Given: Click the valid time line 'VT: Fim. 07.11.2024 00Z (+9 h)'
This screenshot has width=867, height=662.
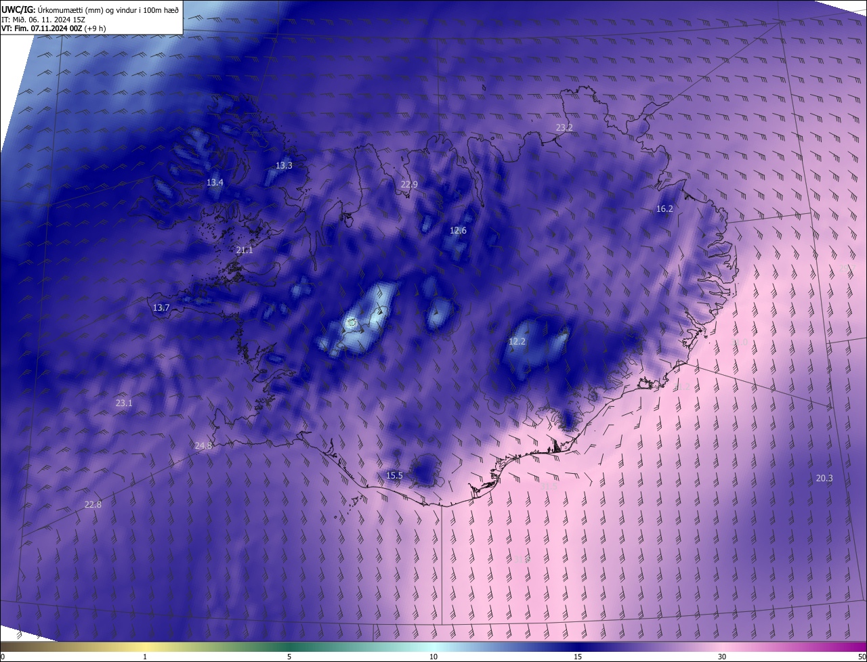Looking at the screenshot, I should (x=54, y=28).
